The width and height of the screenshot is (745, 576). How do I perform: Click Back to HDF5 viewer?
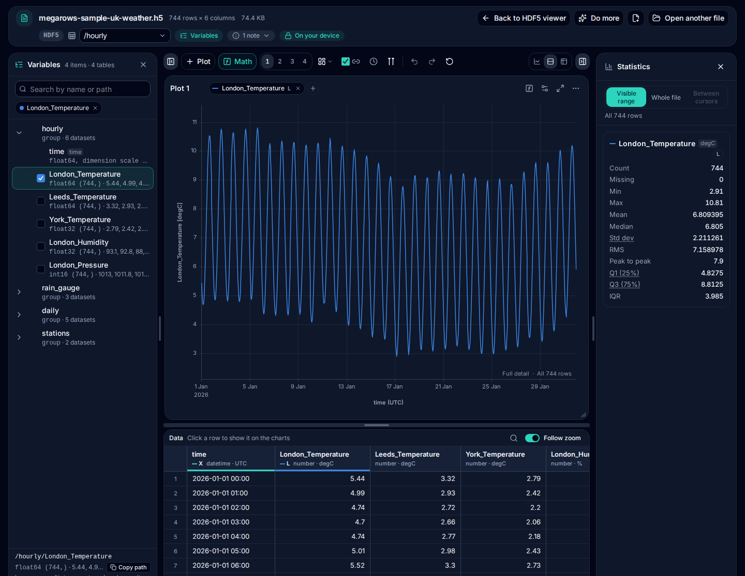pos(524,18)
